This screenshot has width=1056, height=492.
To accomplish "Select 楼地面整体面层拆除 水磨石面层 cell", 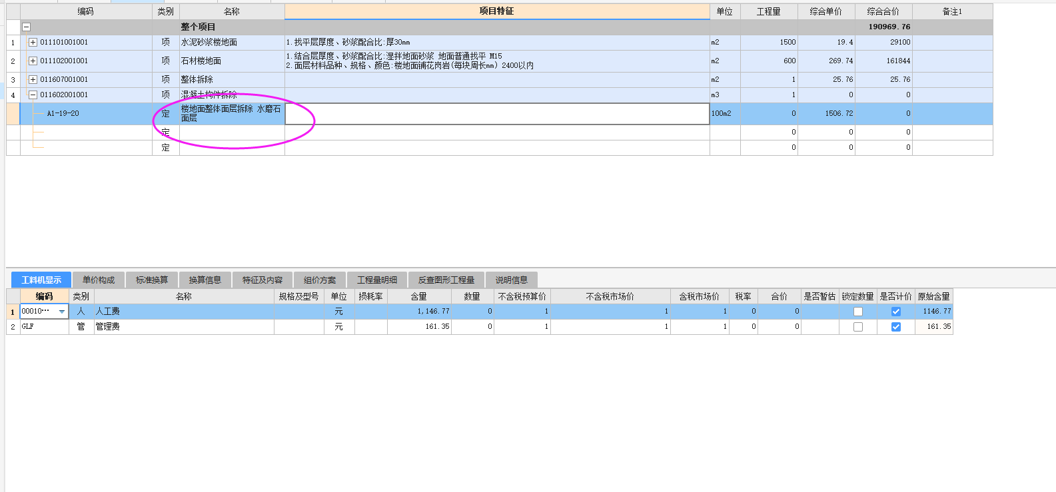I will click(232, 114).
